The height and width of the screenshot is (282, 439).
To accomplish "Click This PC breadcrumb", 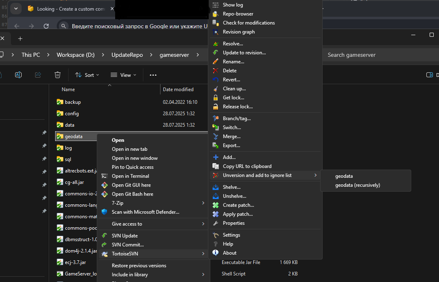I will pos(31,55).
